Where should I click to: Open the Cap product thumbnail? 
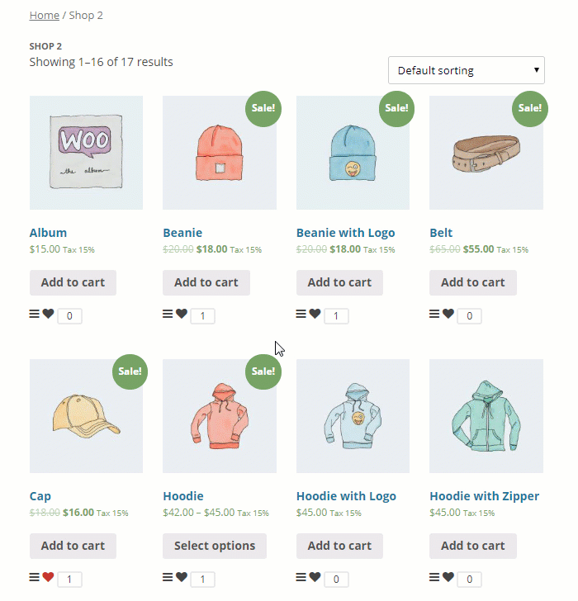tap(86, 416)
